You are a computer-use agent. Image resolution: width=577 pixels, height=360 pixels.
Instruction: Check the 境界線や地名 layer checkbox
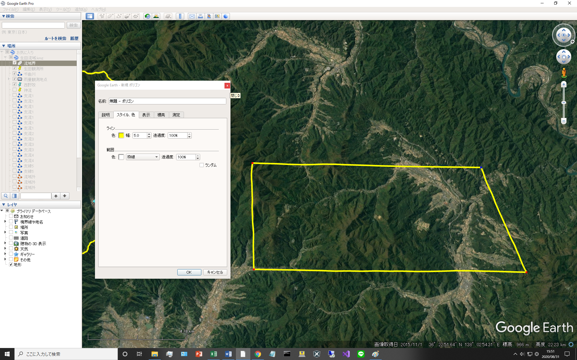click(x=11, y=222)
